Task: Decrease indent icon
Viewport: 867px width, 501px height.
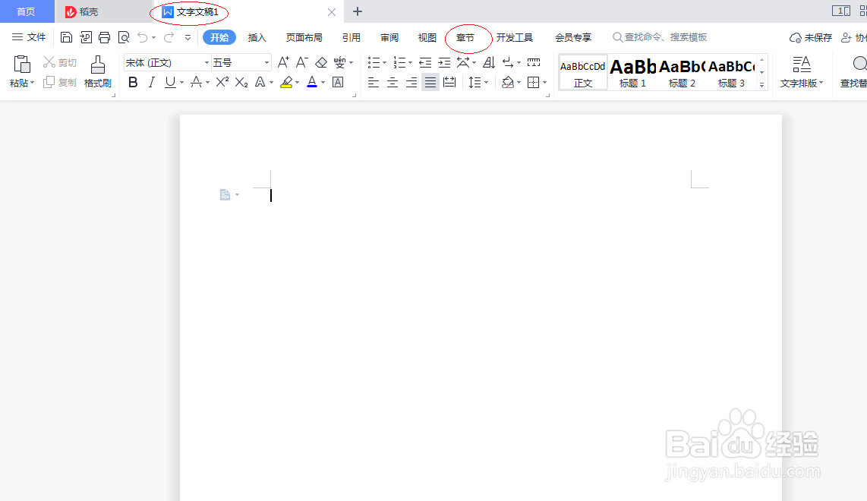Action: point(425,62)
